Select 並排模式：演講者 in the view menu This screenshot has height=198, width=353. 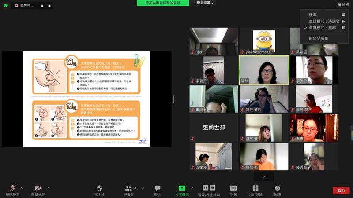[x=324, y=21]
